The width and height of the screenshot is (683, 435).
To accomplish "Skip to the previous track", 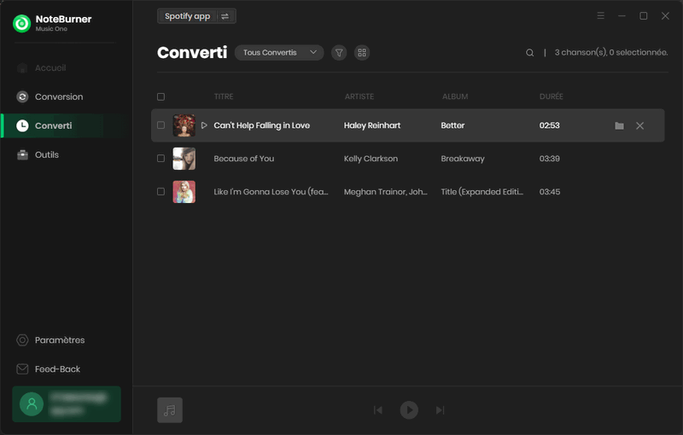I will (378, 410).
